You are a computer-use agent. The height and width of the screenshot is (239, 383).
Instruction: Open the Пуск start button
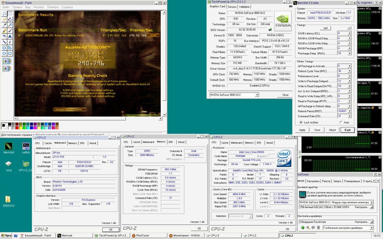click(6, 236)
